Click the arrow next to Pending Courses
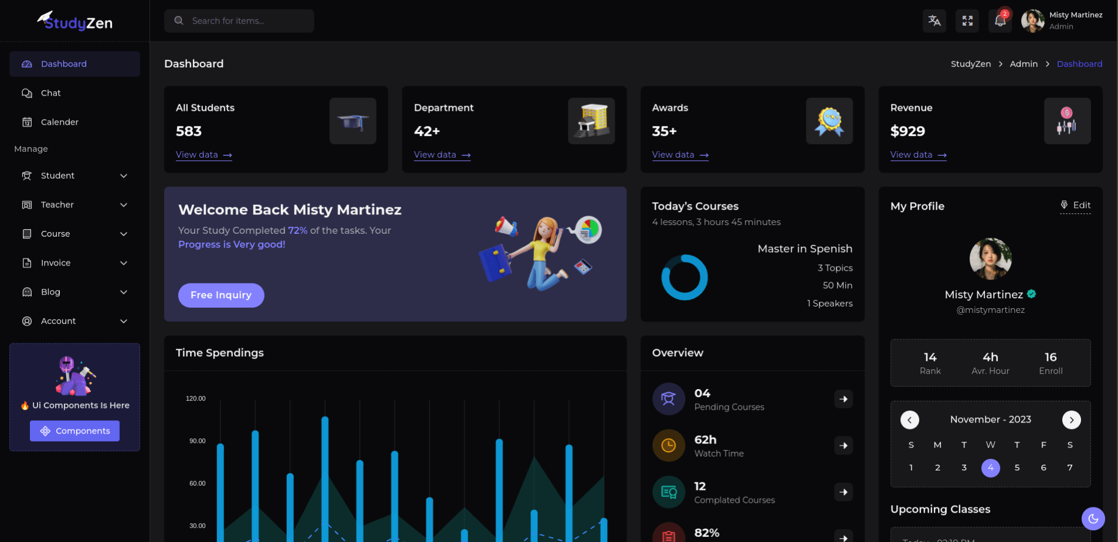This screenshot has width=1118, height=542. click(843, 399)
